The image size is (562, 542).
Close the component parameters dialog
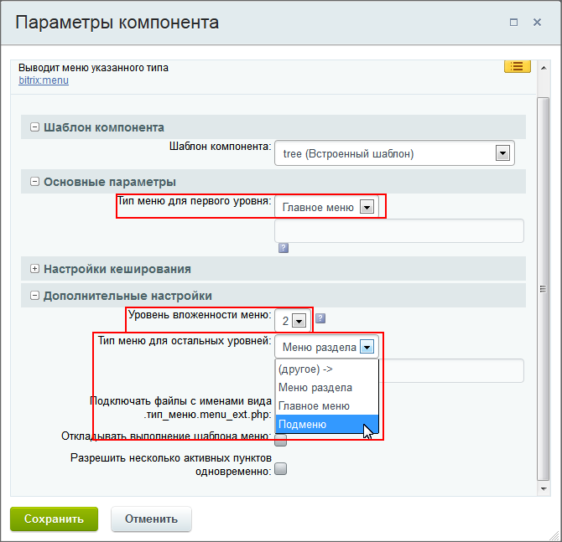pyautogui.click(x=537, y=22)
